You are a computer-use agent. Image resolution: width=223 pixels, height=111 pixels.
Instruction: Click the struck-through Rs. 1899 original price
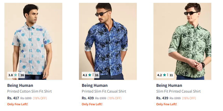coord(26,98)
